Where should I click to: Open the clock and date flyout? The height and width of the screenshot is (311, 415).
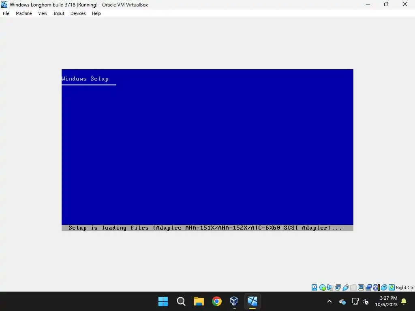point(386,301)
